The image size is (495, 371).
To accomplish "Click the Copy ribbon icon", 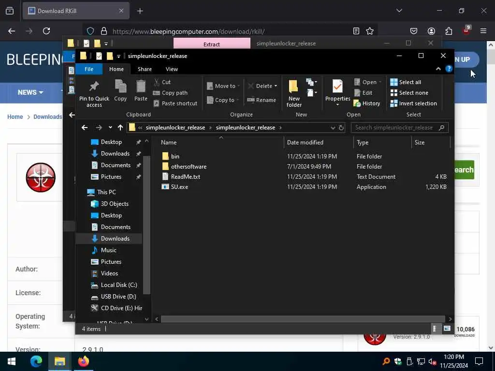I will [x=120, y=91].
